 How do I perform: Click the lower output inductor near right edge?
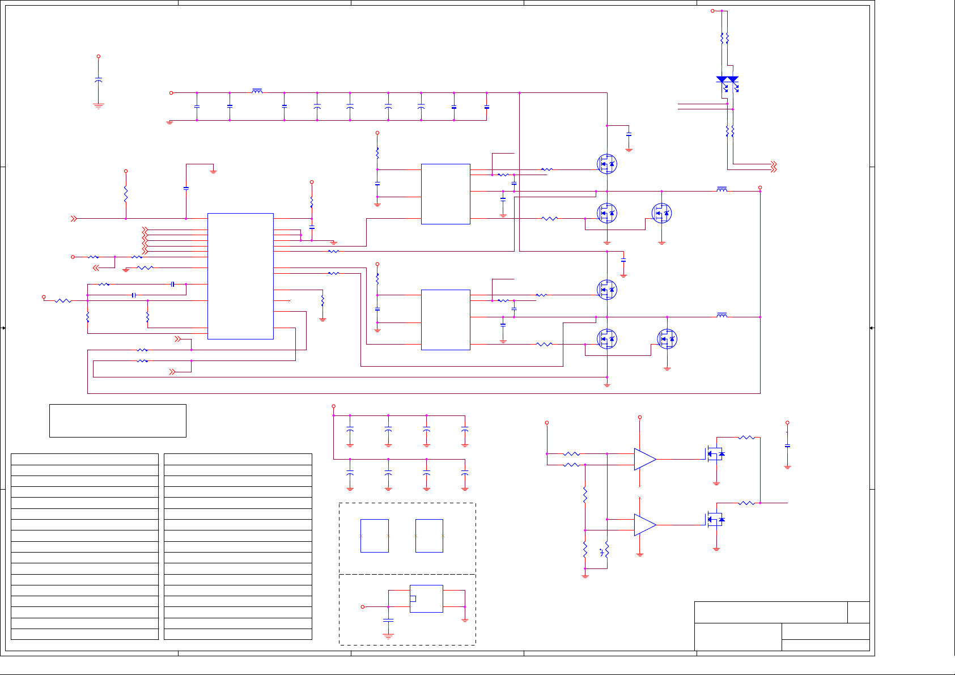pos(721,315)
